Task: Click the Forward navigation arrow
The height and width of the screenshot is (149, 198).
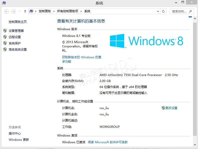Action: [13, 11]
